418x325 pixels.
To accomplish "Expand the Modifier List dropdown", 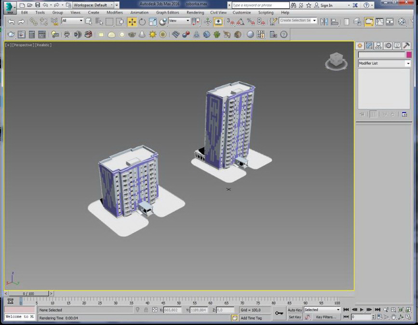I will click(x=384, y=64).
